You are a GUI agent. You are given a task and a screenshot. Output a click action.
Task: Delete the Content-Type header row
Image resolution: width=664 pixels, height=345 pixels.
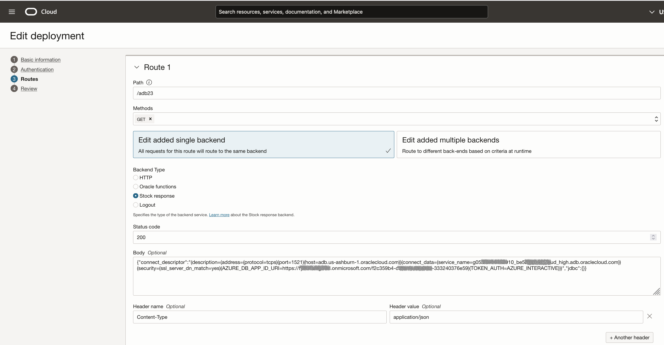click(x=650, y=316)
